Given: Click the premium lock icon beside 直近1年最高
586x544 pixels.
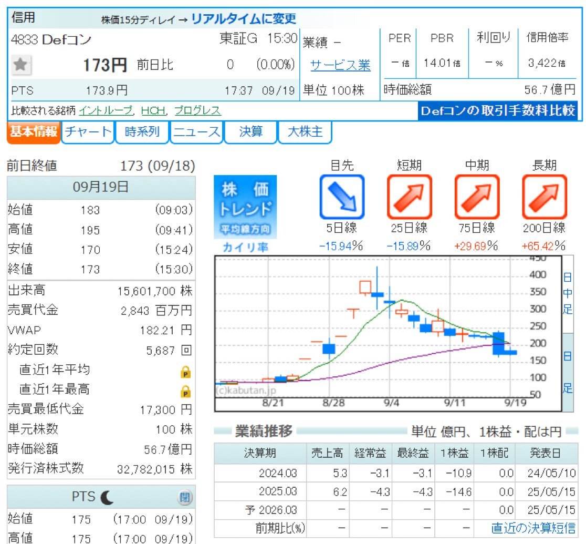Looking at the screenshot, I should (185, 392).
